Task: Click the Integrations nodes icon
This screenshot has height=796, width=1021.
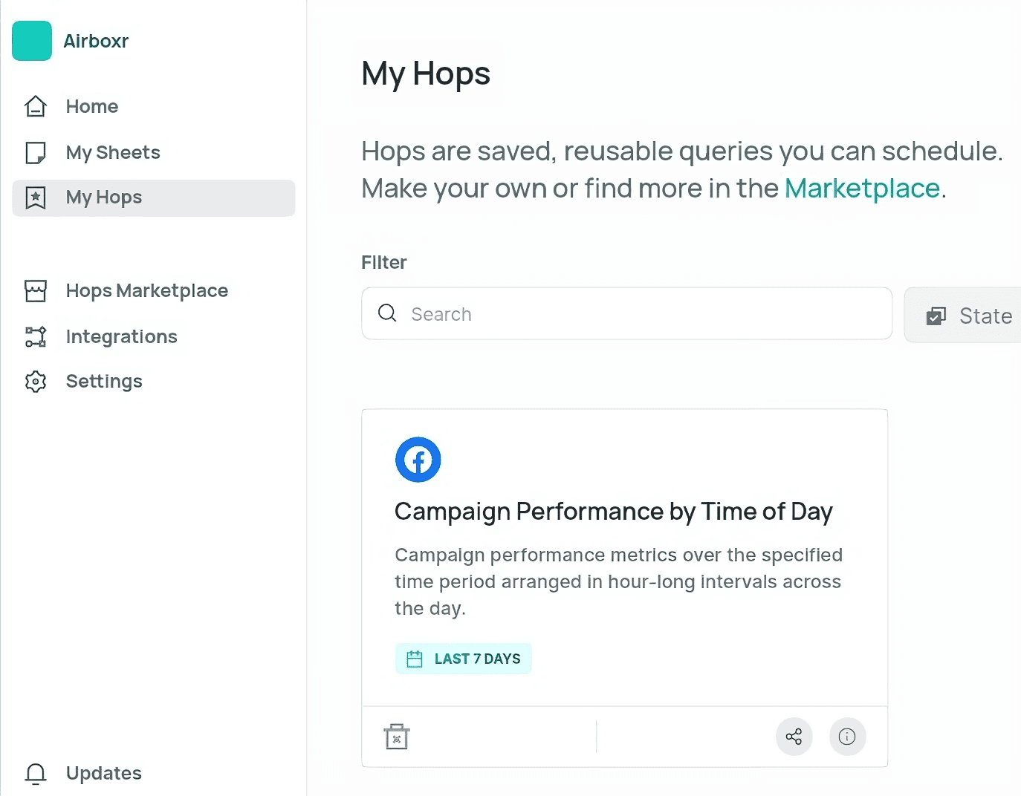Action: 36,337
